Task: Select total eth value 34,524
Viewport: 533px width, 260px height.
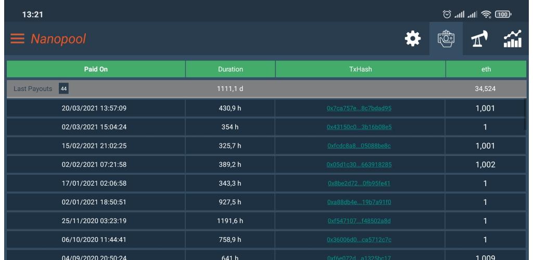Action: 485,89
